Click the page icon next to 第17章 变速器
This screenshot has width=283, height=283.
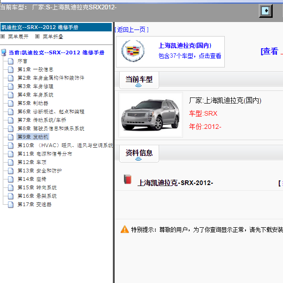coord(11,204)
